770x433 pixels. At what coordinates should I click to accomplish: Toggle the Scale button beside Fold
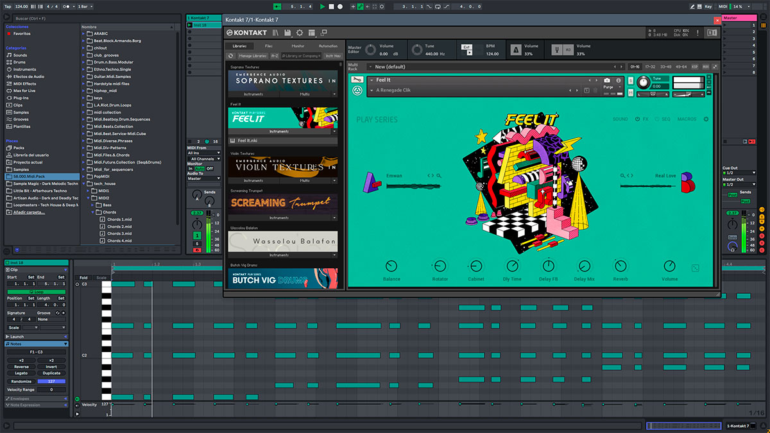pyautogui.click(x=101, y=278)
